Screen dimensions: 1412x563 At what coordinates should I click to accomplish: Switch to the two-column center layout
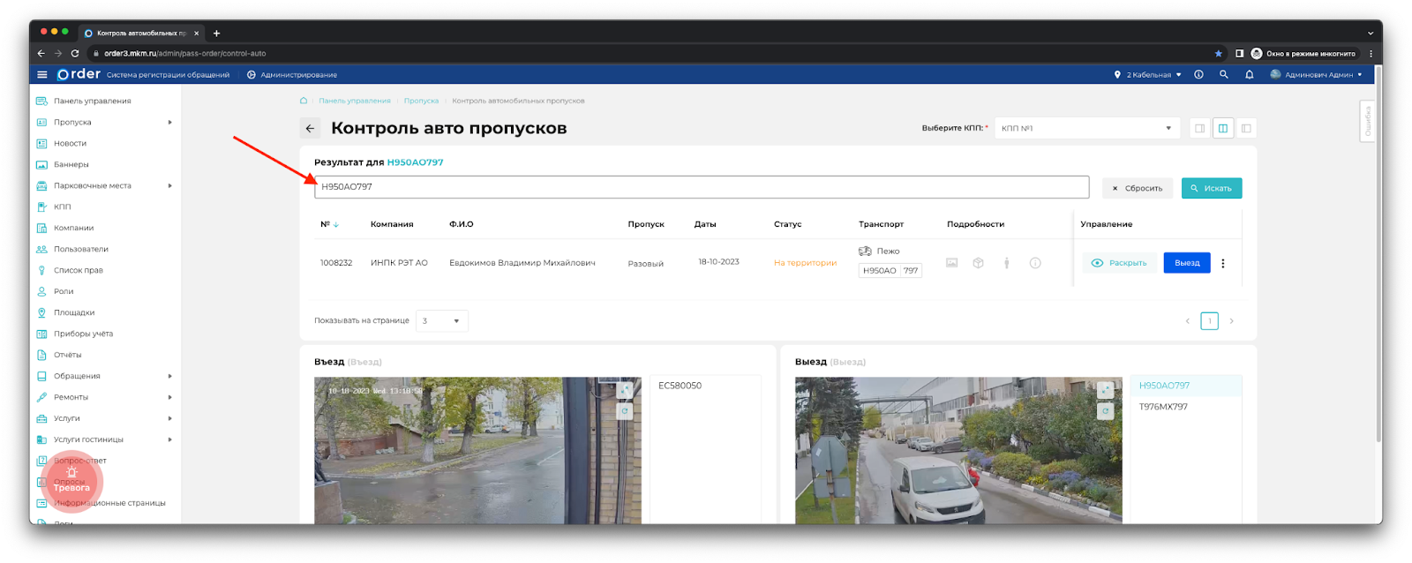pyautogui.click(x=1222, y=129)
